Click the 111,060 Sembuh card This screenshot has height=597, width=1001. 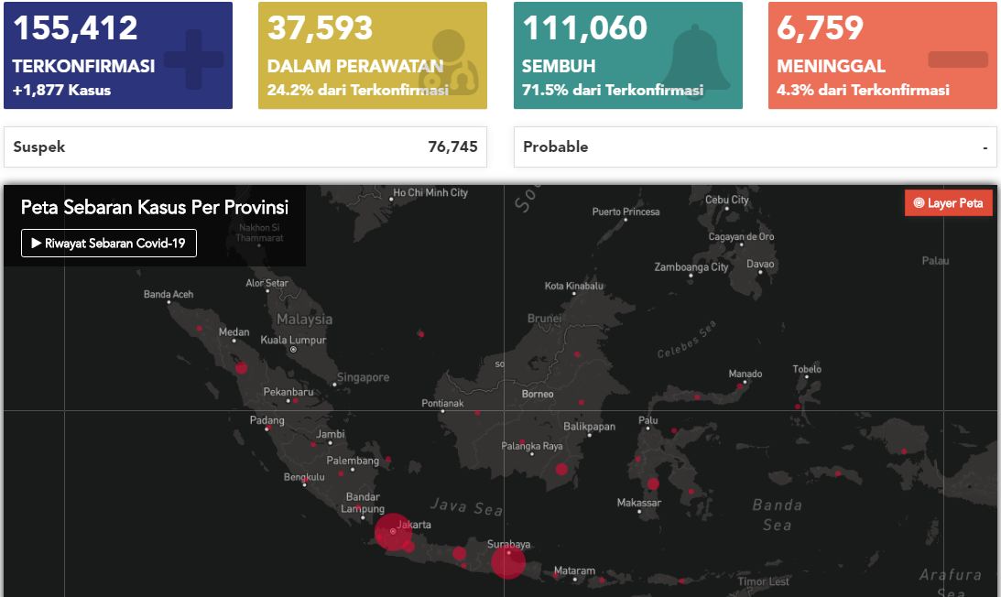click(628, 56)
